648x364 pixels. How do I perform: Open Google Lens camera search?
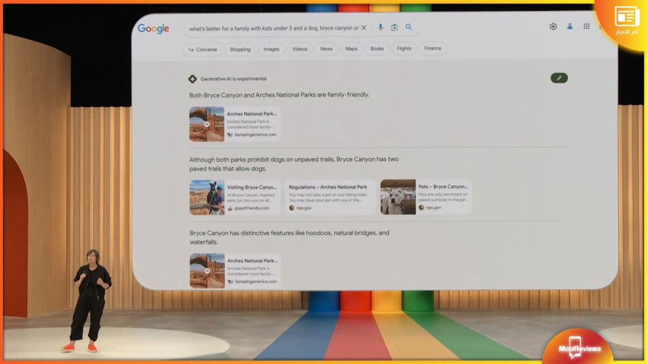pos(394,27)
